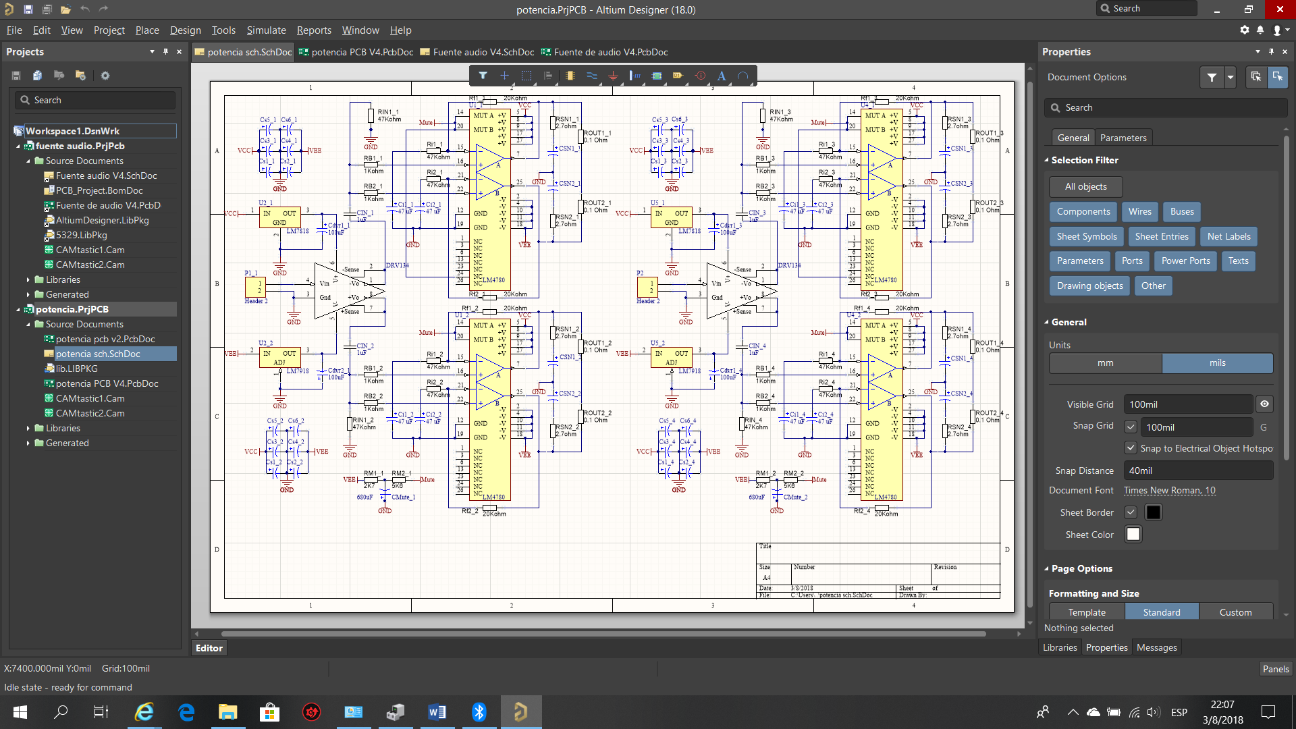Toggle the Components selection filter
This screenshot has height=729, width=1296.
pyautogui.click(x=1083, y=212)
